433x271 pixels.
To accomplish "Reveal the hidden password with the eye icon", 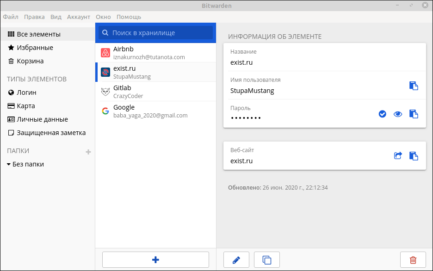I will coord(398,114).
